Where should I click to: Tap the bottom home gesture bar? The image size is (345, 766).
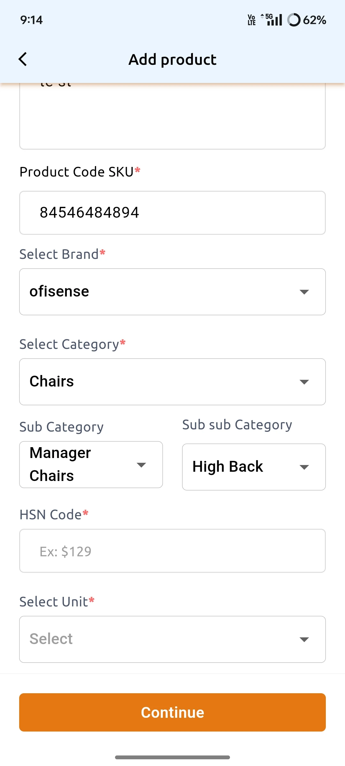[172, 757]
